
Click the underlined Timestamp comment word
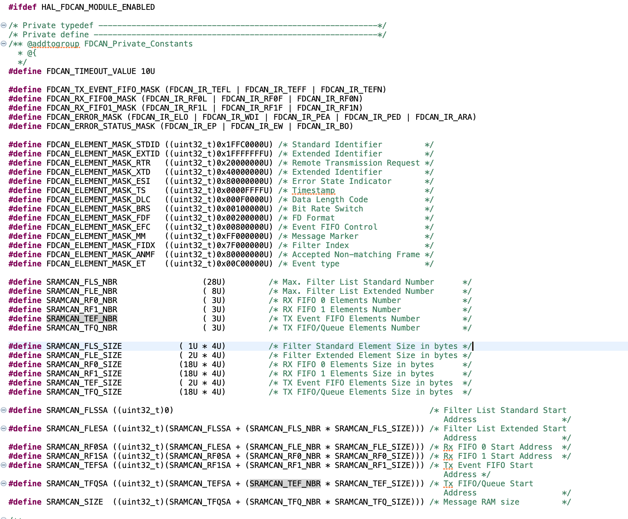coord(314,190)
